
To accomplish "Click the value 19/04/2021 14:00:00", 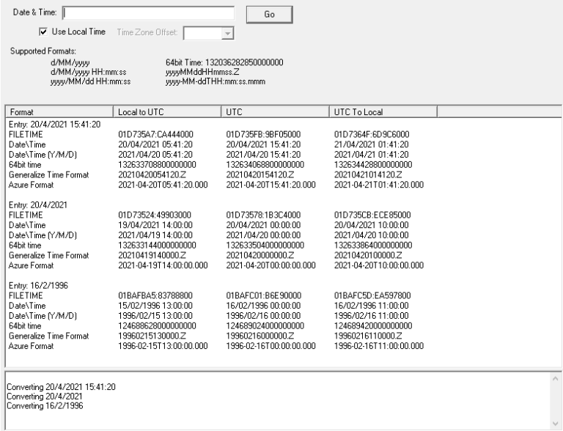I will [x=155, y=225].
